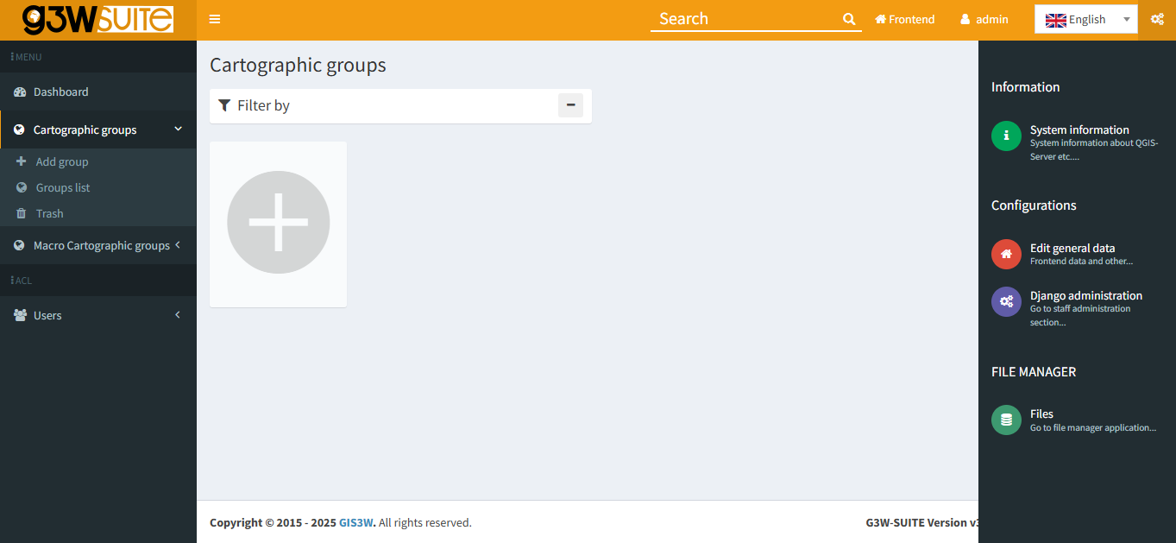Click the Dashboard gauge icon
The width and height of the screenshot is (1176, 543).
click(20, 92)
